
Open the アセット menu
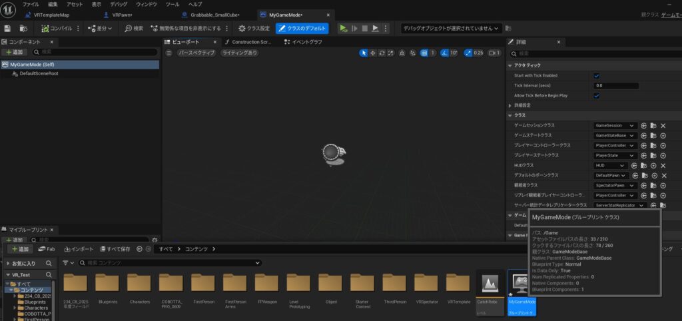click(x=75, y=4)
